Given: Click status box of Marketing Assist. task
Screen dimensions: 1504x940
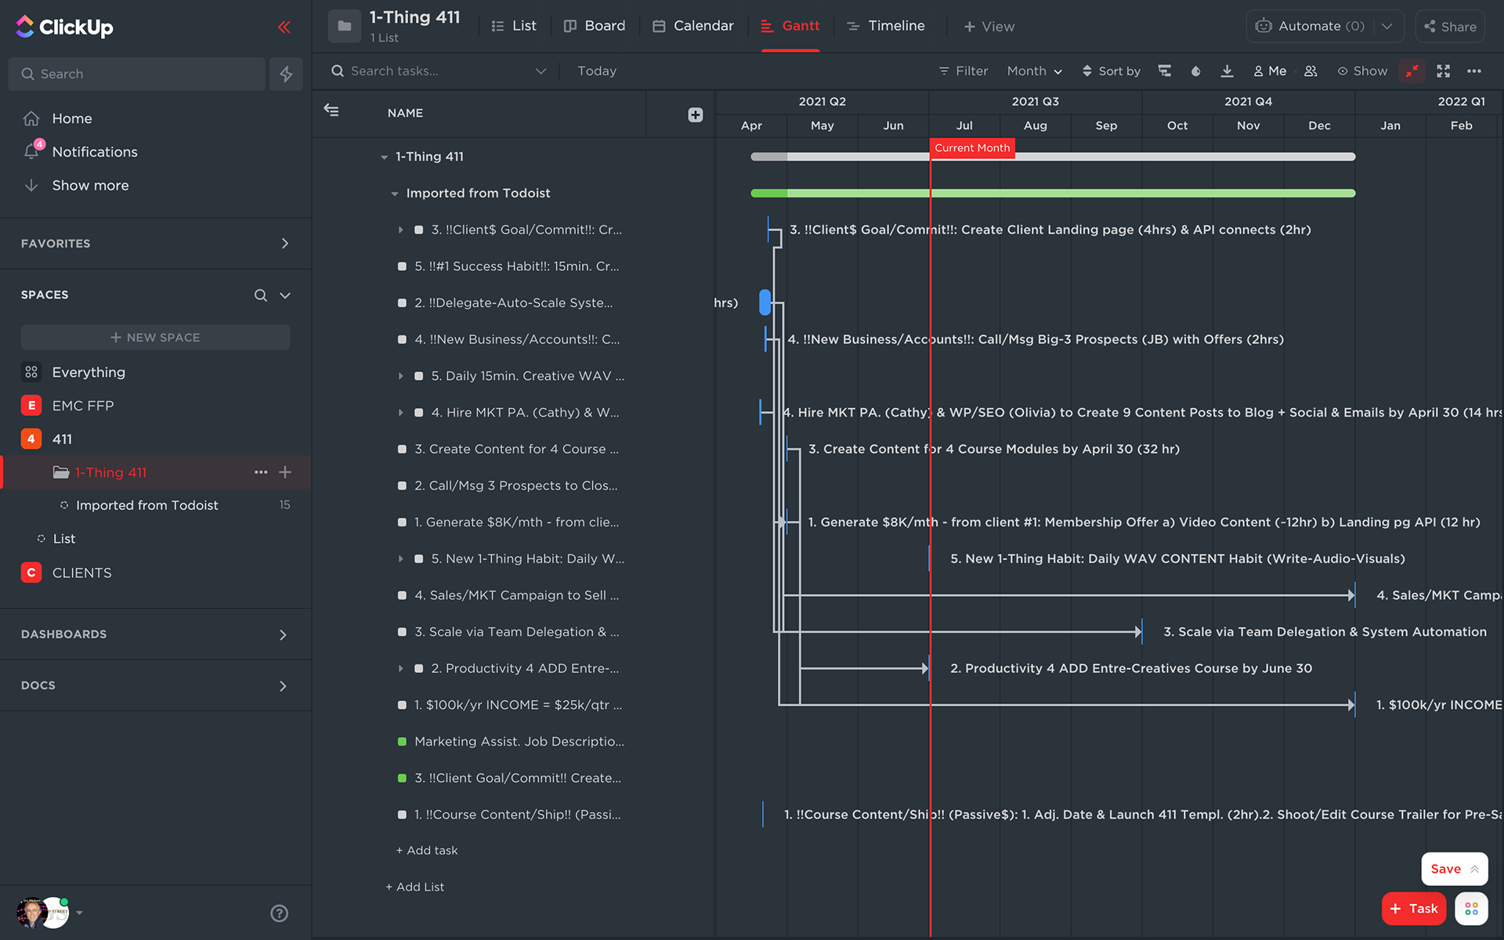Looking at the screenshot, I should pyautogui.click(x=402, y=741).
